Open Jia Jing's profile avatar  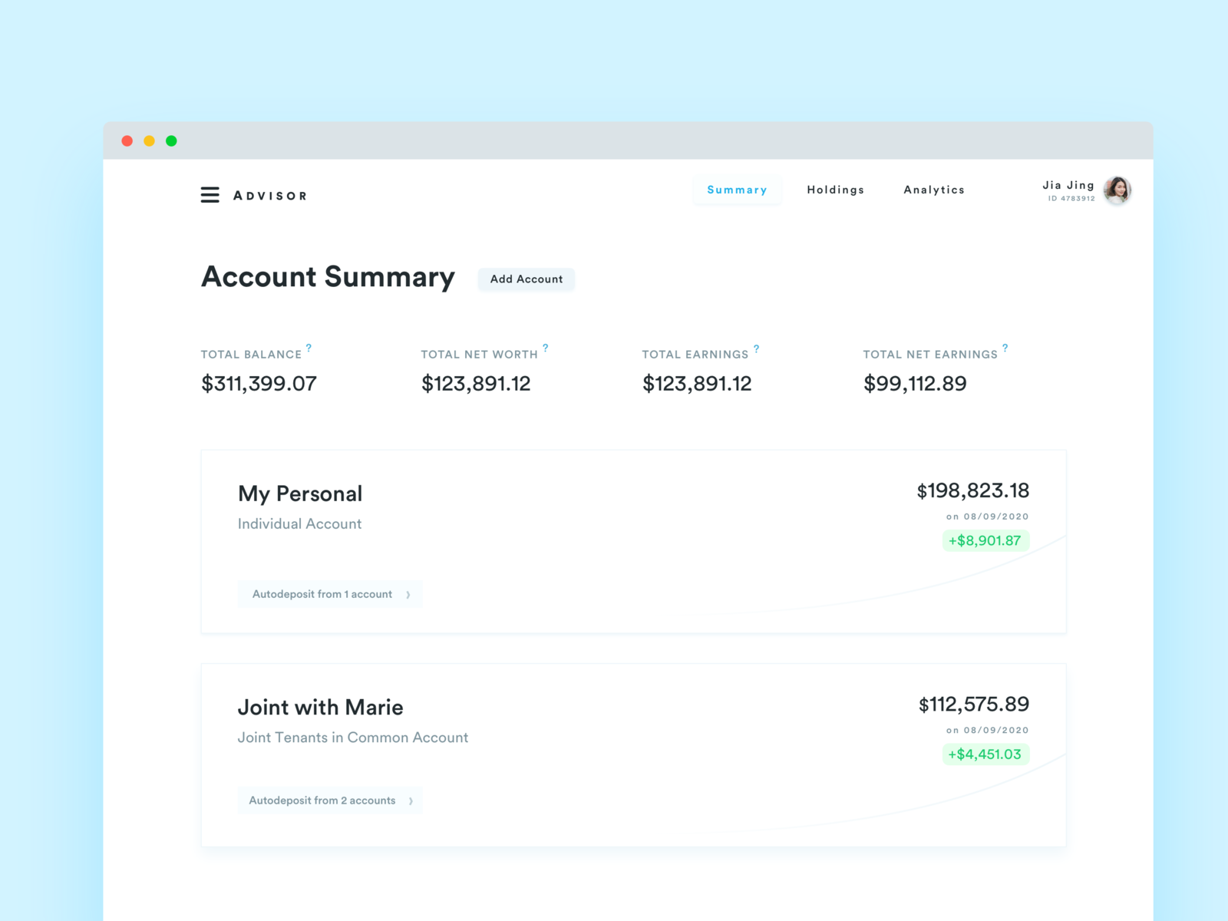[1117, 190]
